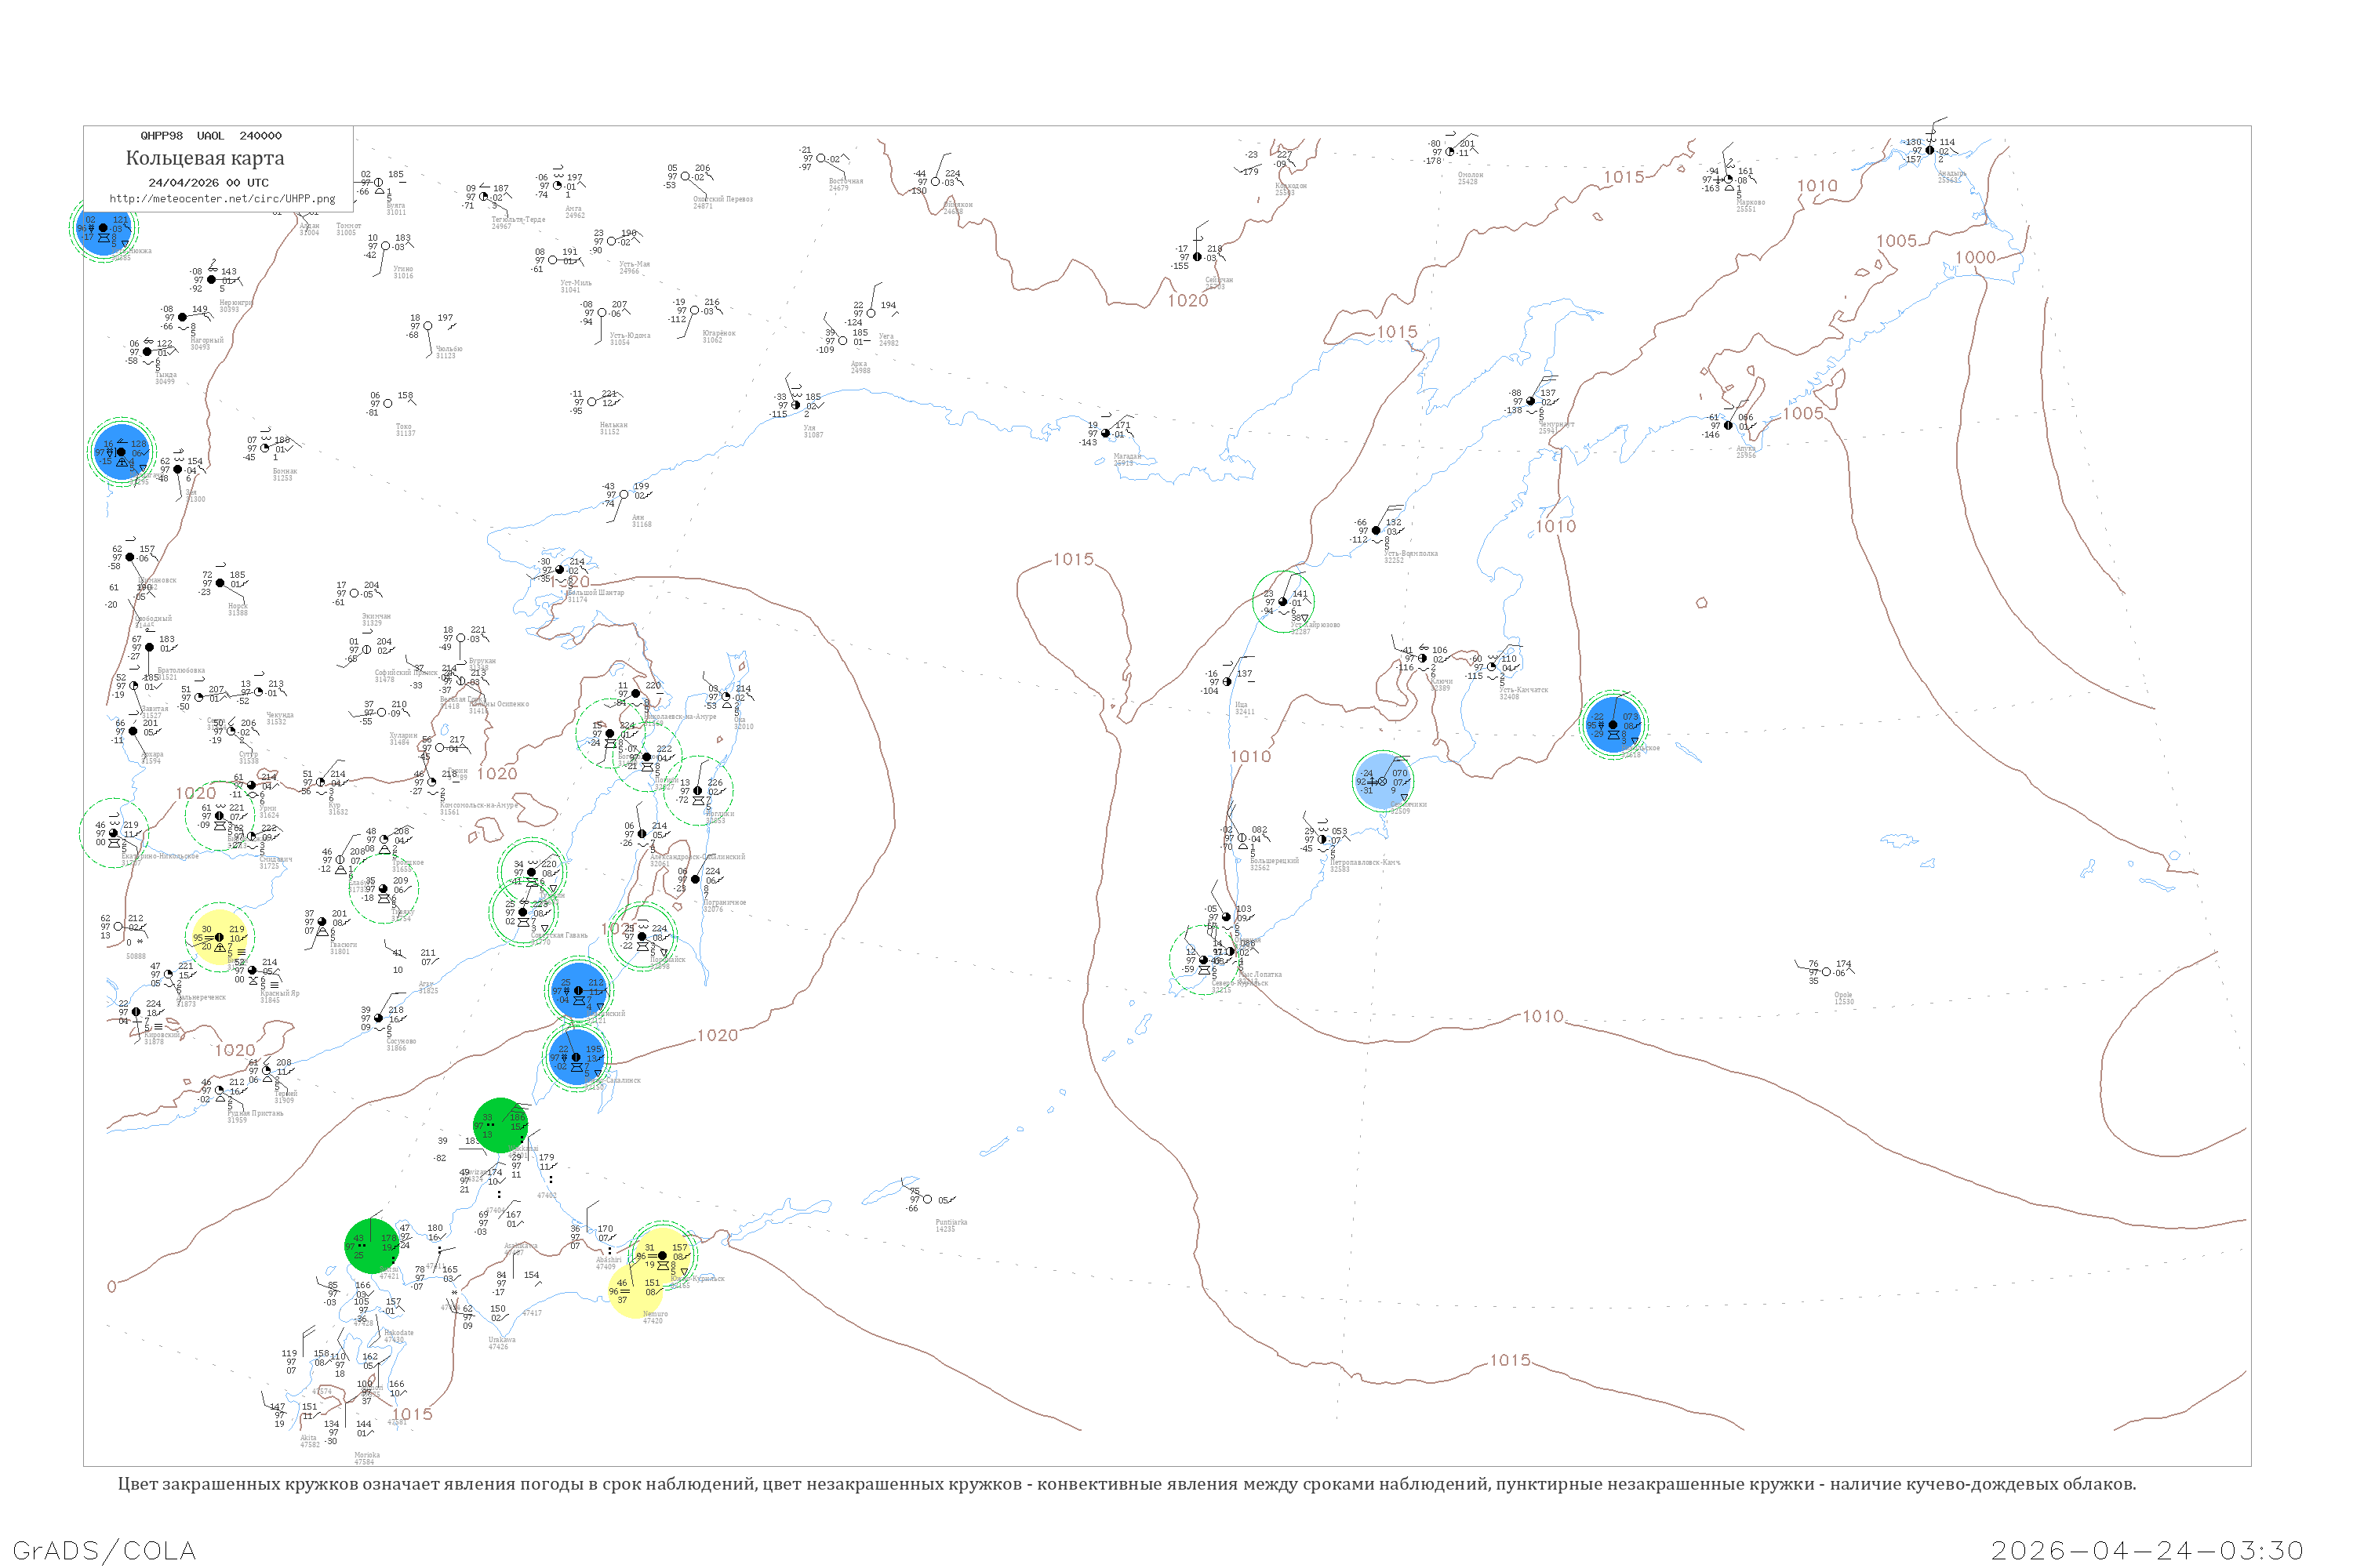
Task: Click the station plot at Магадан
Action: [x=1105, y=434]
